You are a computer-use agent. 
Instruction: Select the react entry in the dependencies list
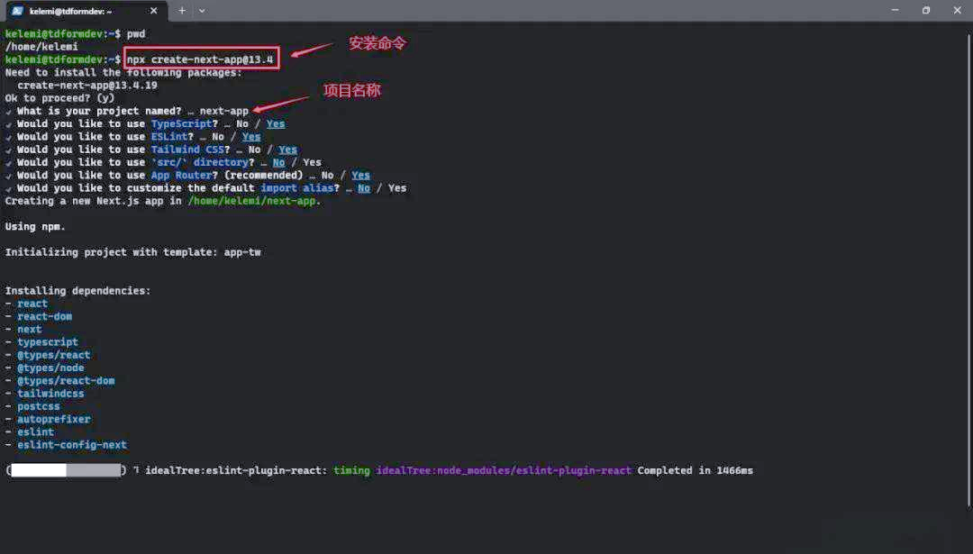(32, 304)
